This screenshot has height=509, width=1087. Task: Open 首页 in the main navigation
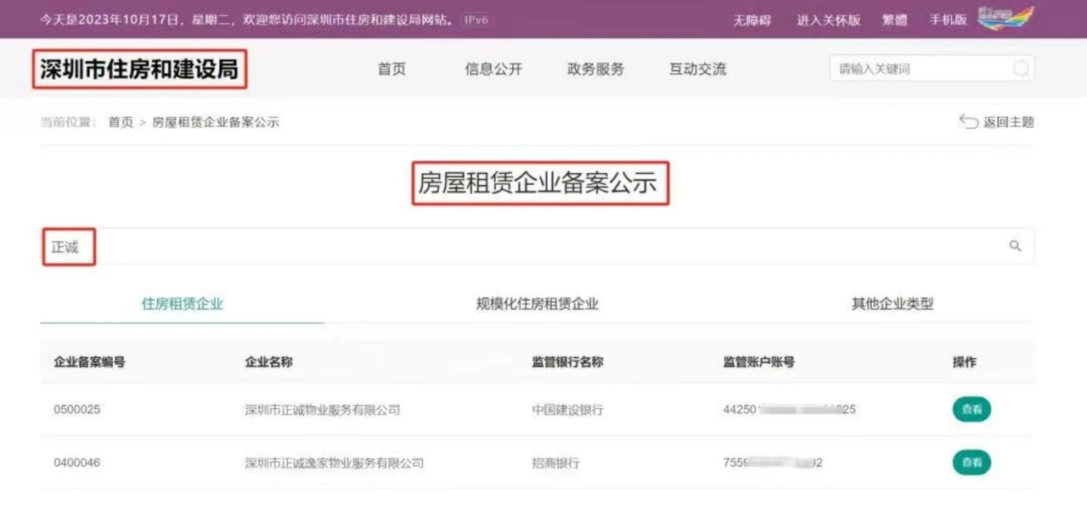click(391, 70)
